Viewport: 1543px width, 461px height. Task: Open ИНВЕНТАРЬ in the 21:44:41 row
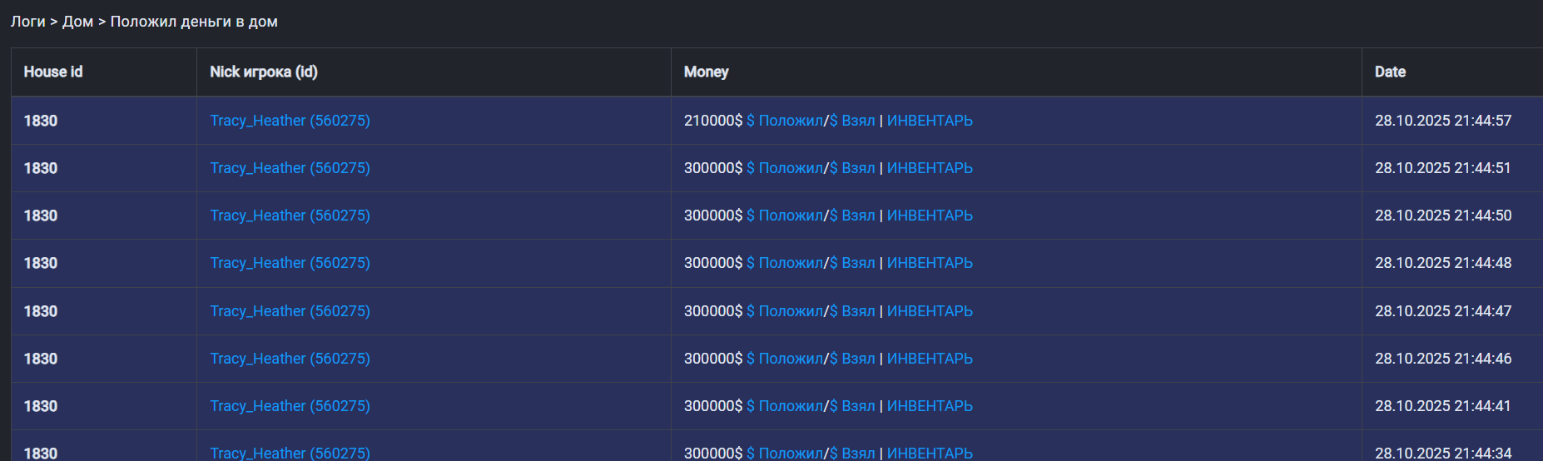(x=930, y=406)
